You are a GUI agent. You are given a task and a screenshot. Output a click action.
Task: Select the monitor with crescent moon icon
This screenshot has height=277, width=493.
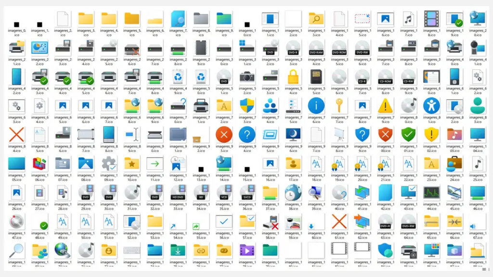pyautogui.click(x=293, y=135)
